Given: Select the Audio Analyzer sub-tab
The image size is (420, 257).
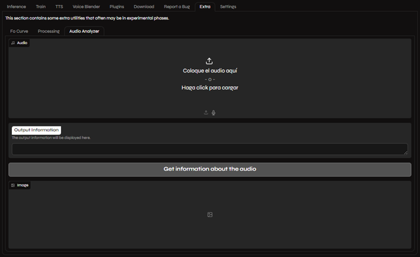Looking at the screenshot, I should pyautogui.click(x=84, y=31).
